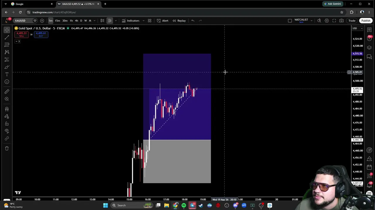Open the Fibonacci retracement tools
Screen dimensions: 375x210
(7, 45)
